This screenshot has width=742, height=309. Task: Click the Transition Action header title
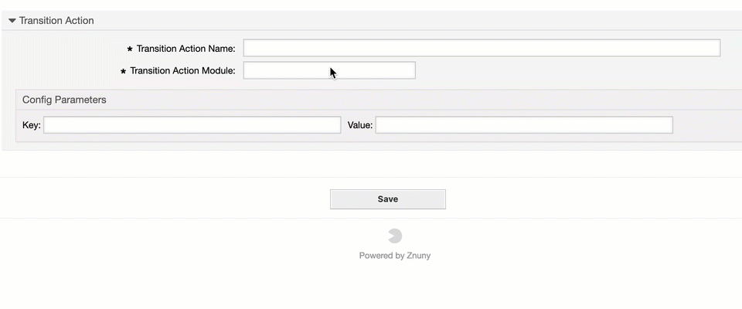coord(56,21)
